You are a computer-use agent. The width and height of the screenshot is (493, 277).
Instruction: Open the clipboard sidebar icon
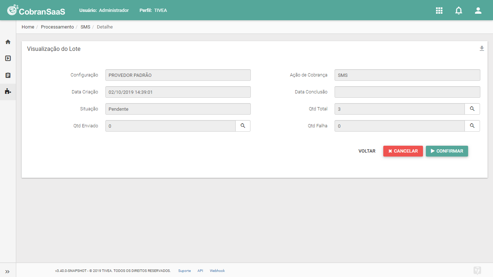[x=8, y=75]
